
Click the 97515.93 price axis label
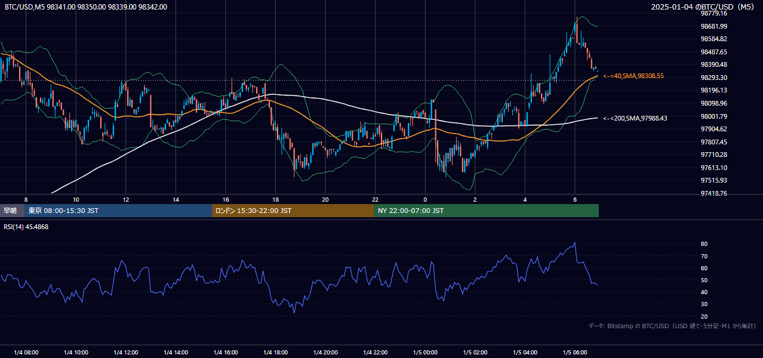pyautogui.click(x=714, y=180)
